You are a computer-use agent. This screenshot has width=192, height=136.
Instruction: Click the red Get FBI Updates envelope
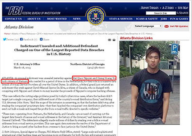(166, 26)
